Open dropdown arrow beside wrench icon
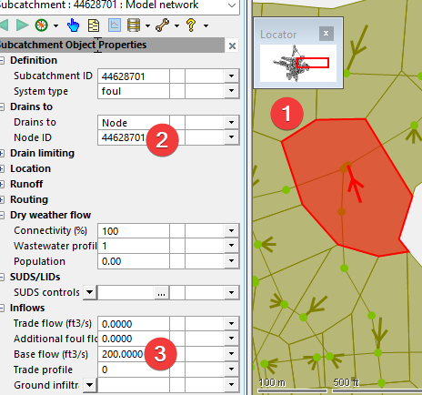 click(176, 25)
